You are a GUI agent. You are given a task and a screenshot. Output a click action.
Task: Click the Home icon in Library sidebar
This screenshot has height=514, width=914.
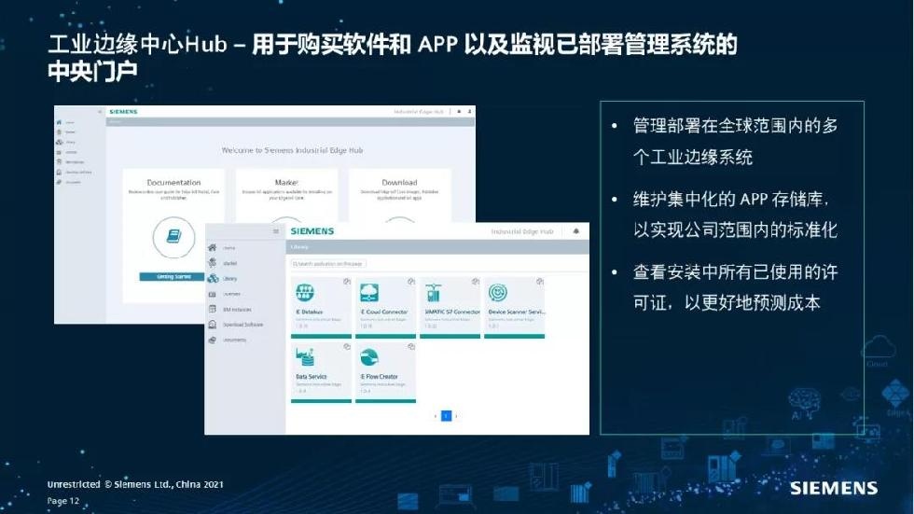213,248
